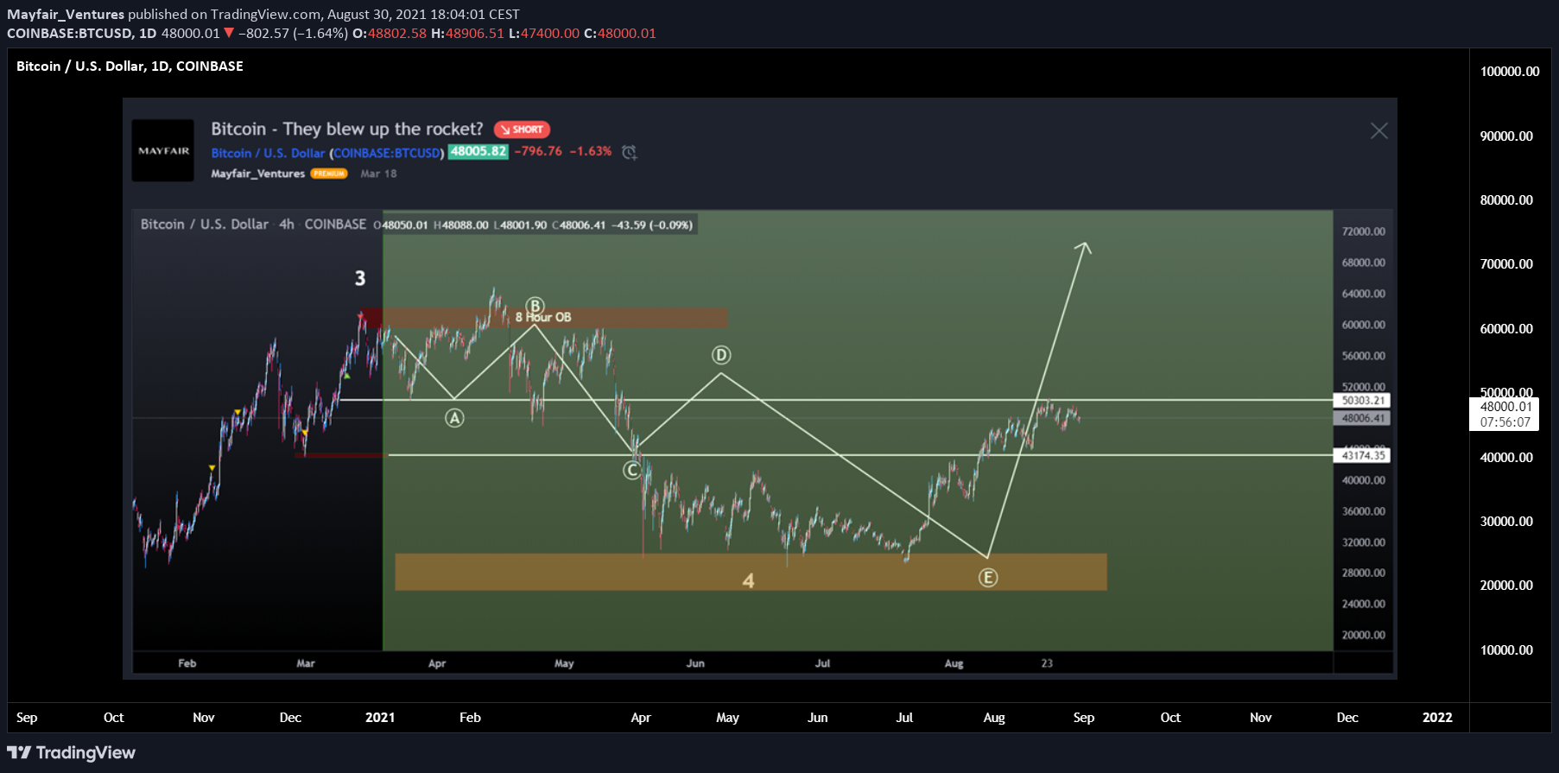
Task: Open the Mayfair_Ventures author name in popup
Action: (257, 174)
